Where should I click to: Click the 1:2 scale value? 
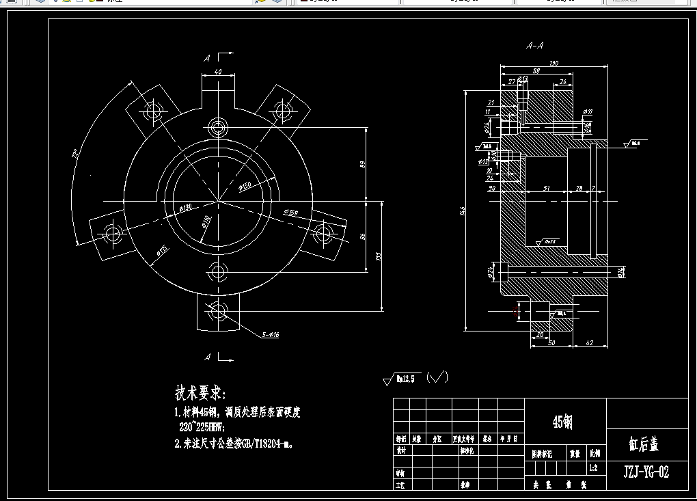[x=593, y=468]
